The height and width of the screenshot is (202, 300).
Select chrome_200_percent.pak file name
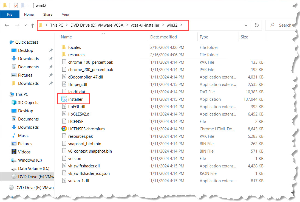pos(91,70)
